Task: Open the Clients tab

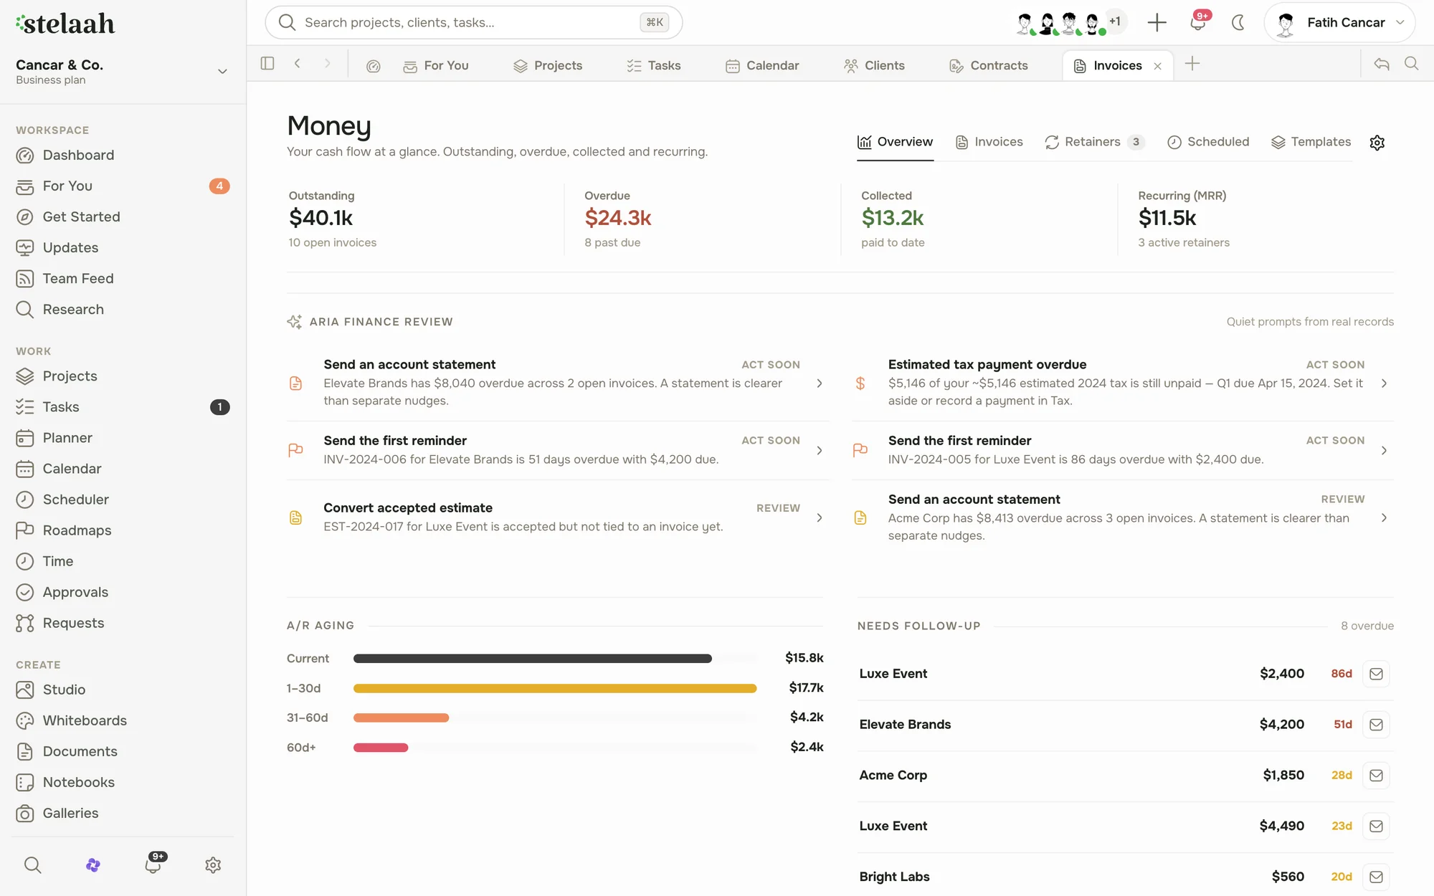Action: tap(874, 66)
